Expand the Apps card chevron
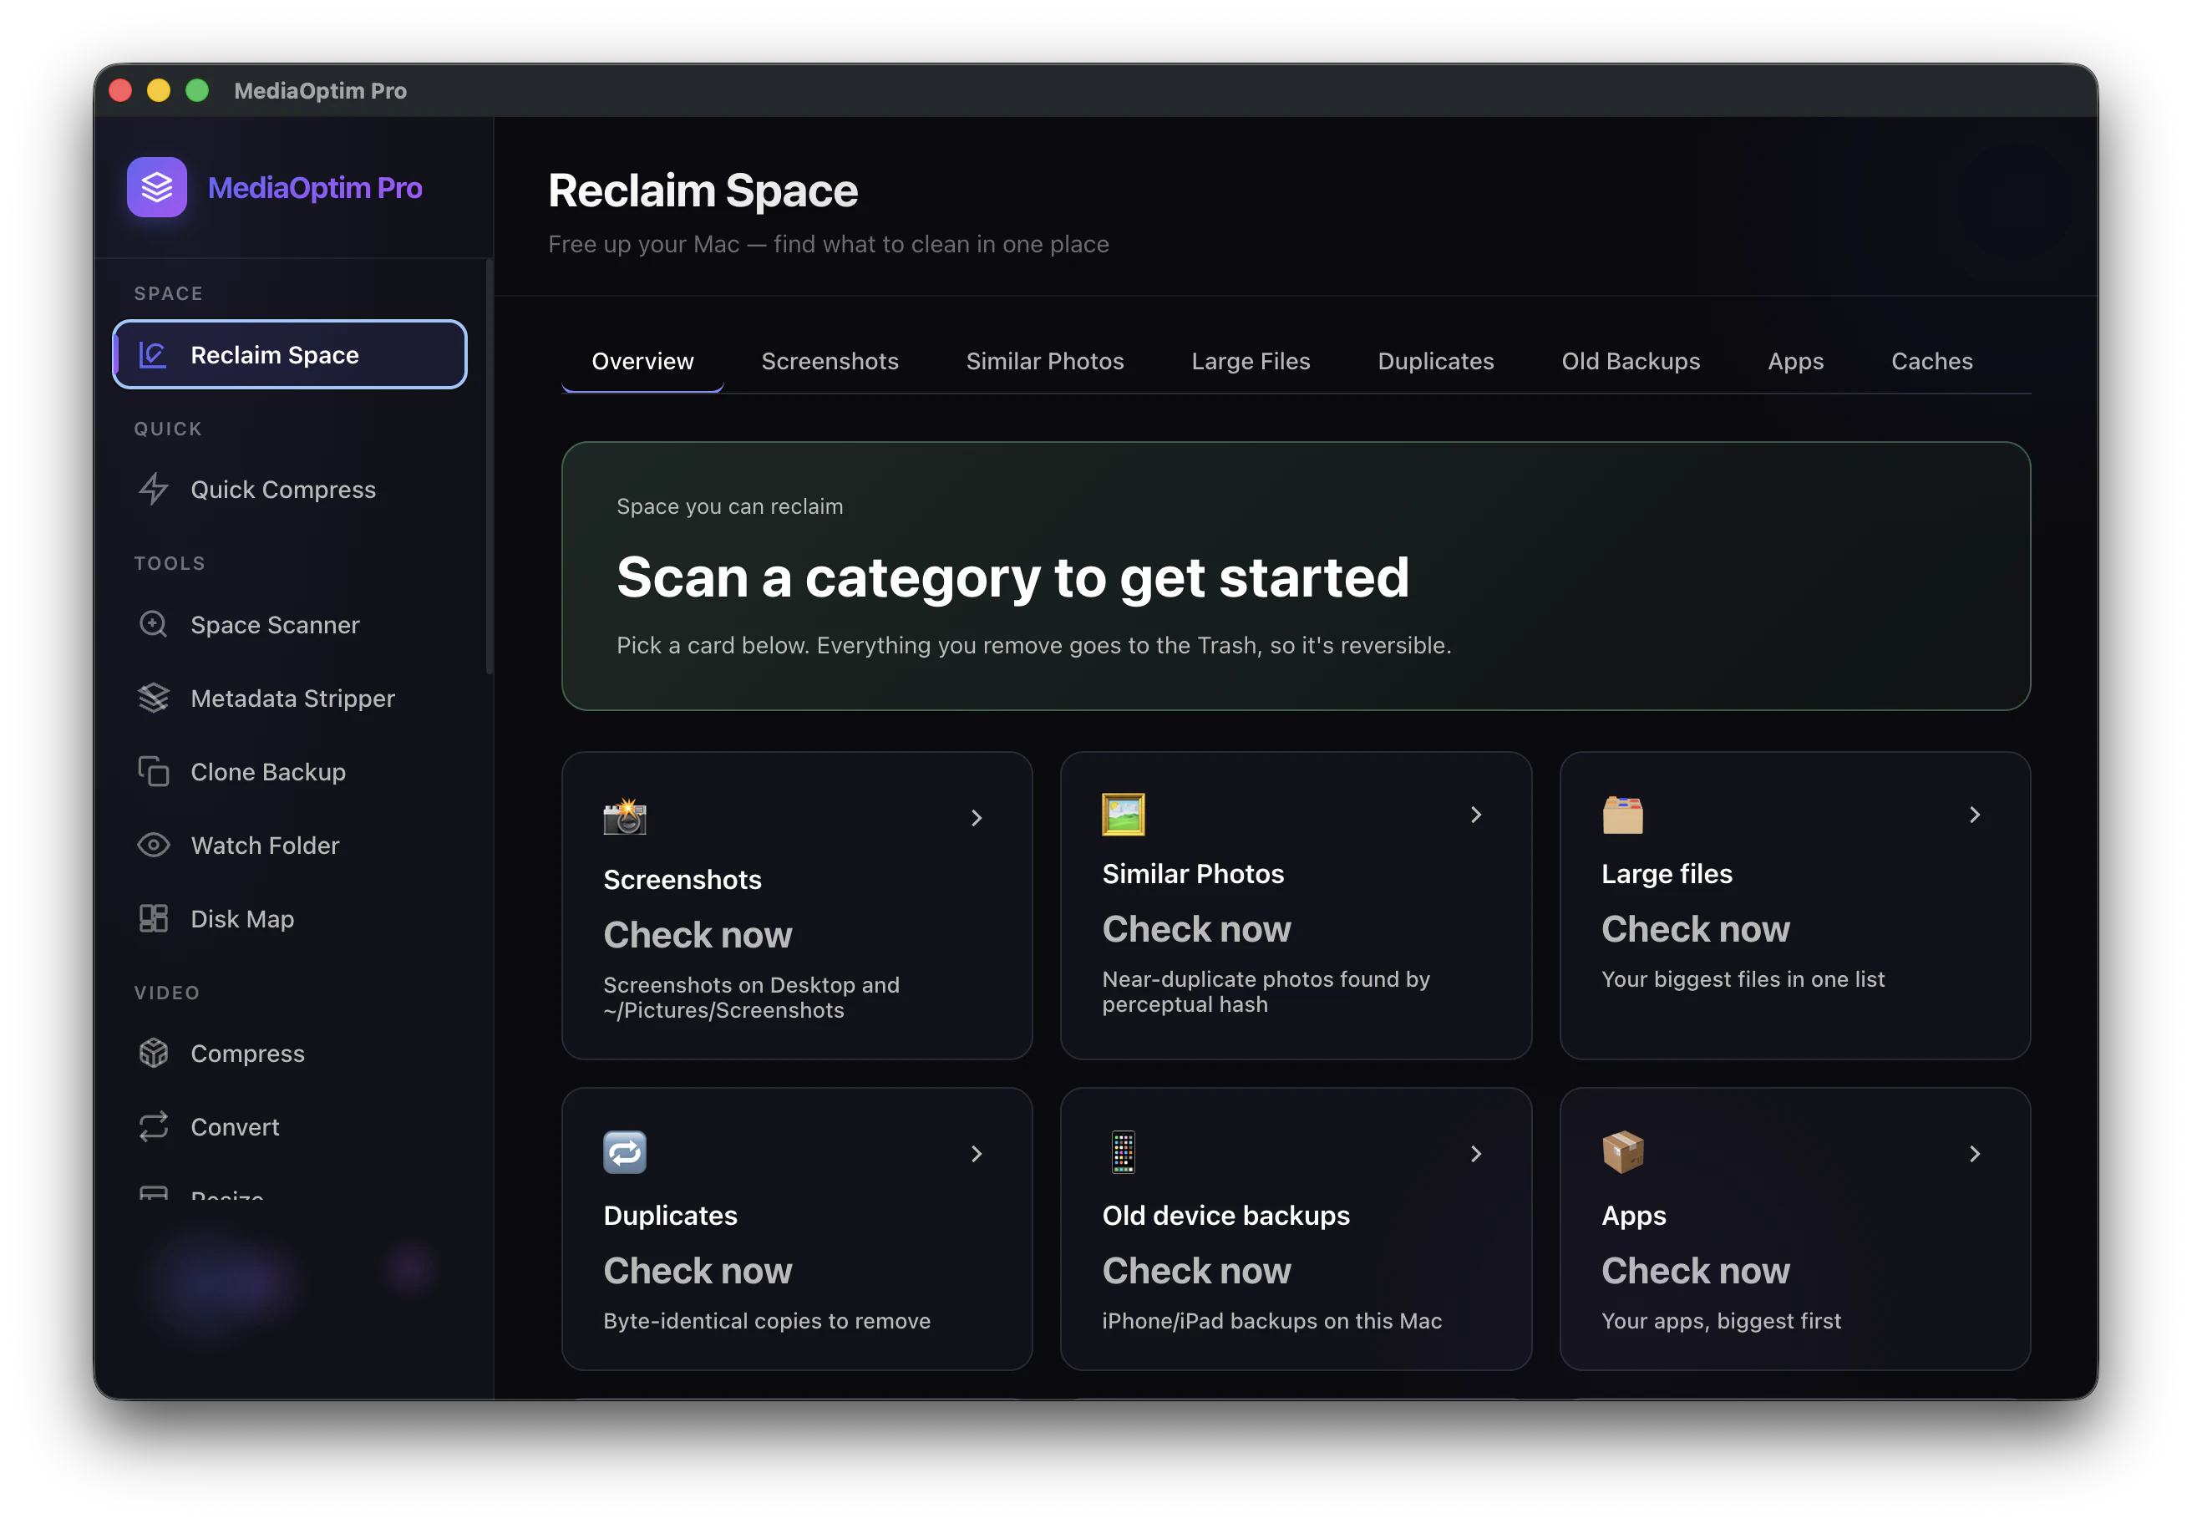 click(1974, 1155)
